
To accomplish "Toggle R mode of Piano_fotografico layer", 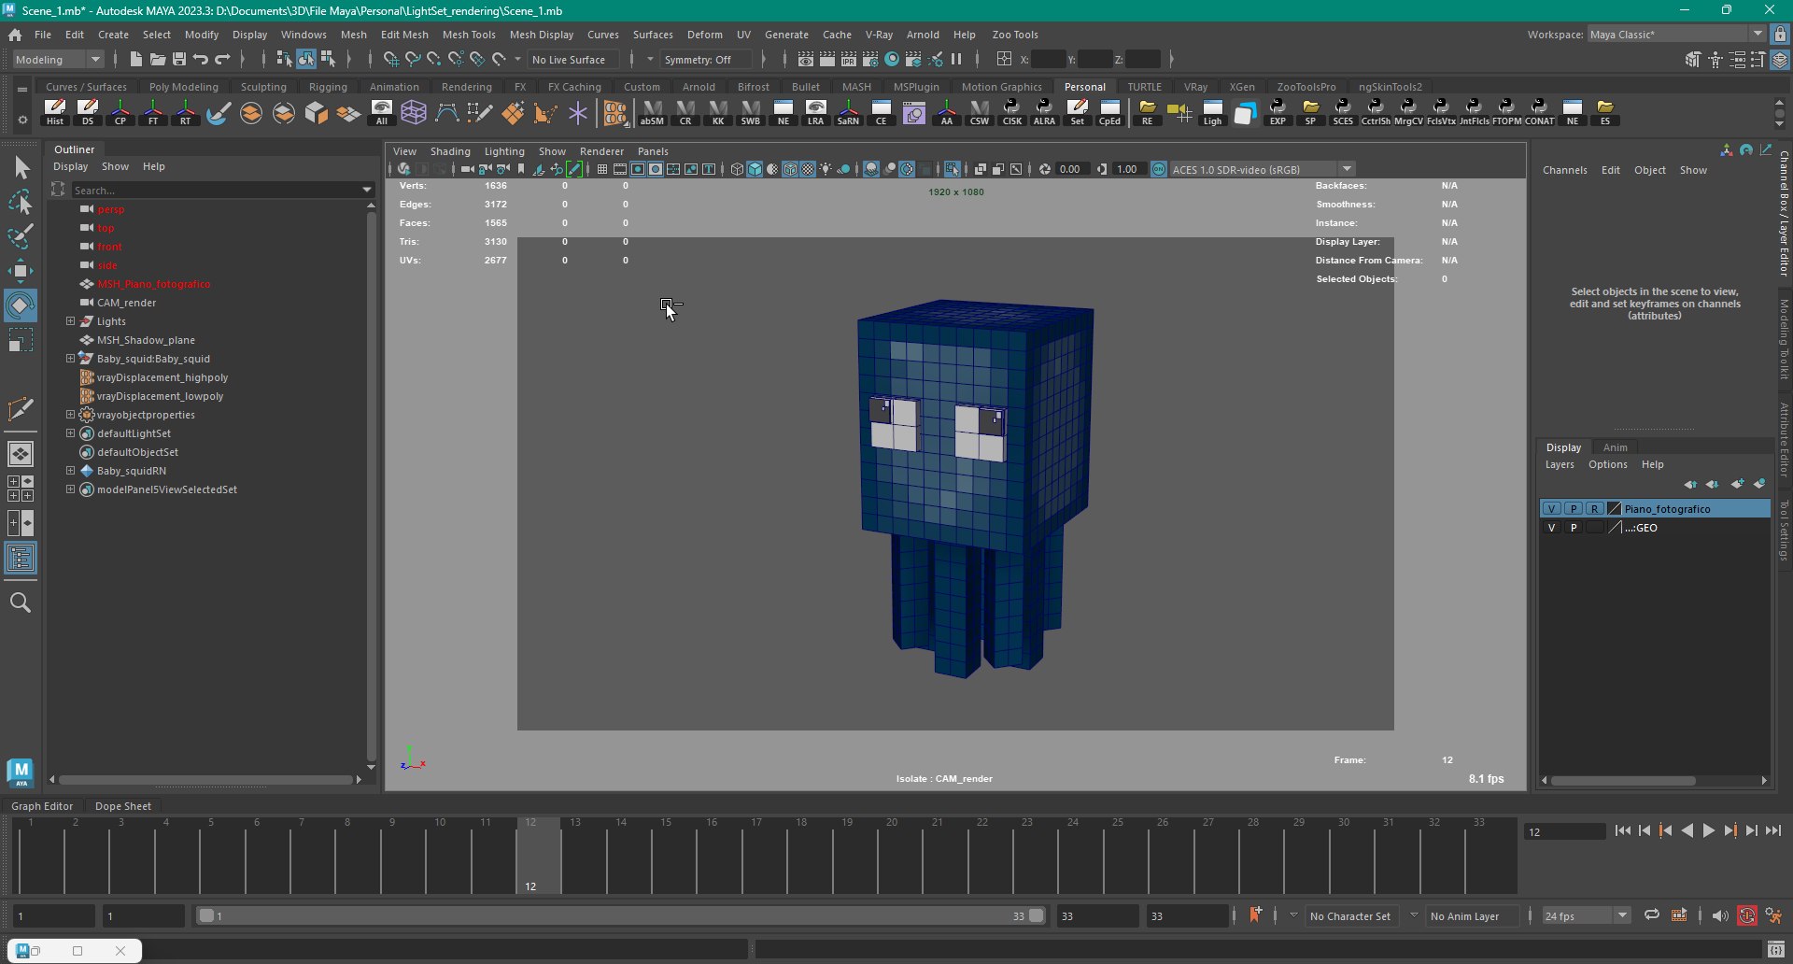I will (1594, 509).
